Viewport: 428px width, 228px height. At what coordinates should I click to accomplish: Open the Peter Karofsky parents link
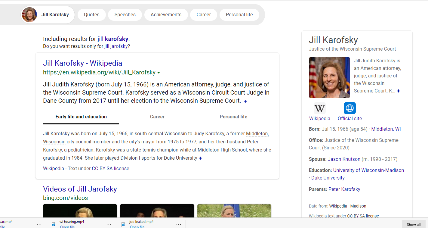coord(344,189)
